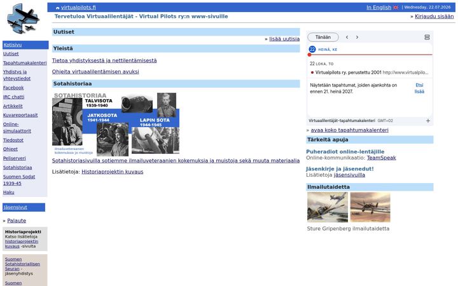Open the TeamSpeak link
The image size is (458, 286).
click(382, 158)
